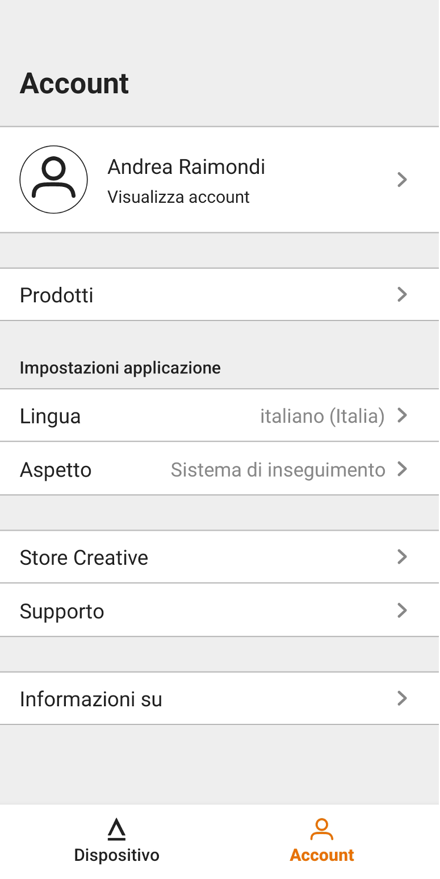Open the Prodotti menu item
Image resolution: width=440 pixels, height=879 pixels.
(220, 295)
